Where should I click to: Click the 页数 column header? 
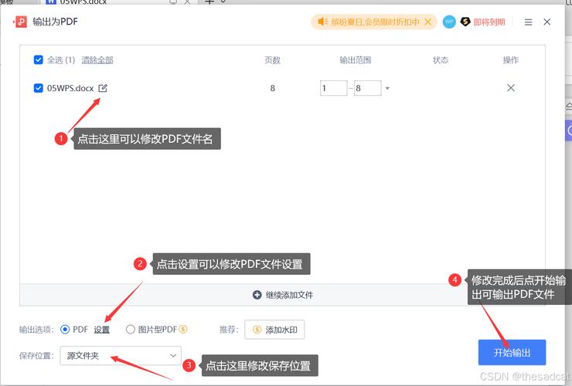click(x=273, y=60)
